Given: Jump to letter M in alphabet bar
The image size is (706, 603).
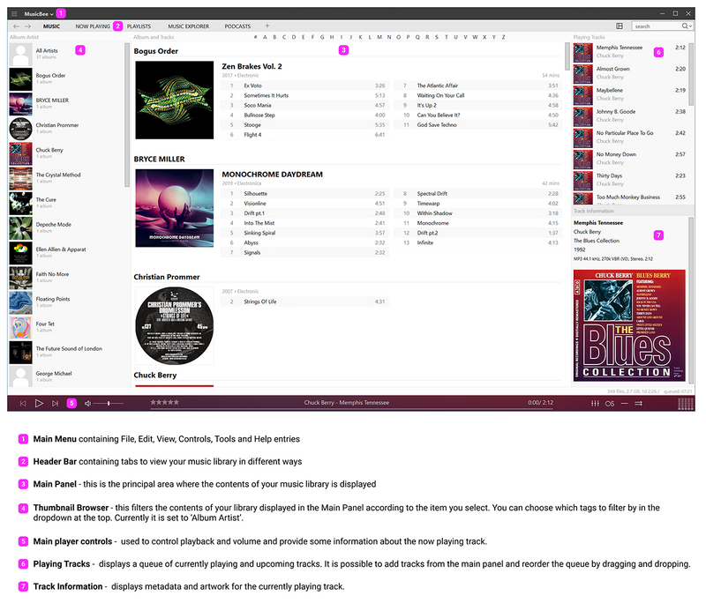Looking at the screenshot, I should coord(379,37).
